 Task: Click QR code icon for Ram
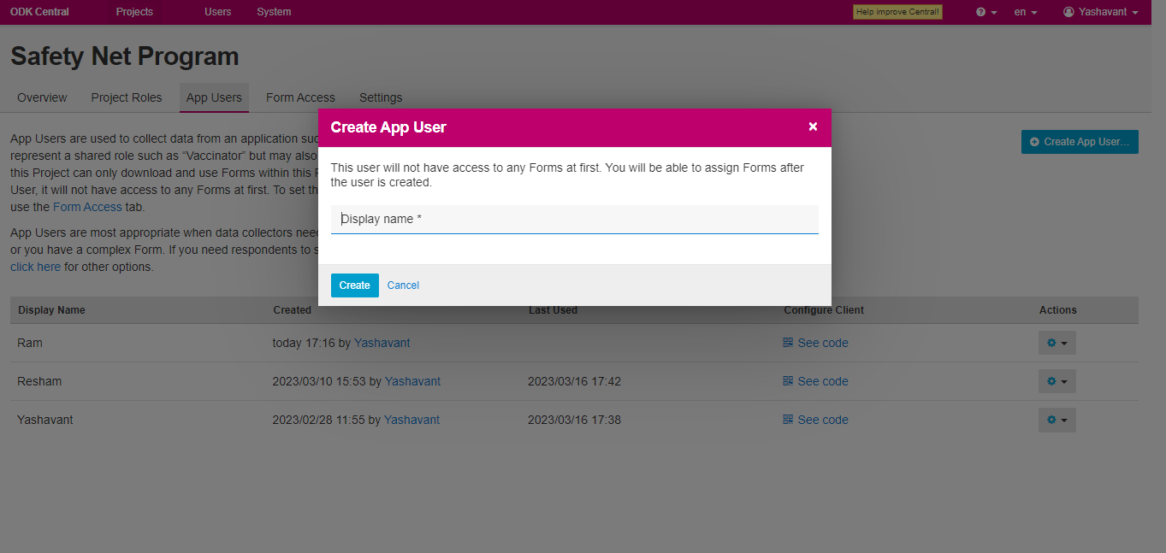[788, 343]
